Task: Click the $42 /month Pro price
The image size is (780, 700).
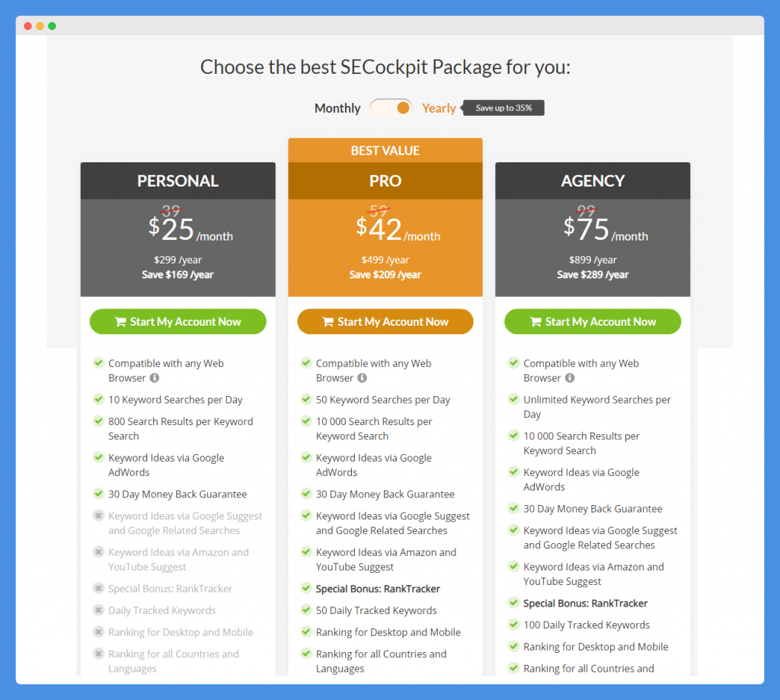Action: point(398,230)
